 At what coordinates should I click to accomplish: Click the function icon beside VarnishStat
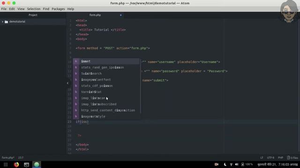[x=76, y=92]
